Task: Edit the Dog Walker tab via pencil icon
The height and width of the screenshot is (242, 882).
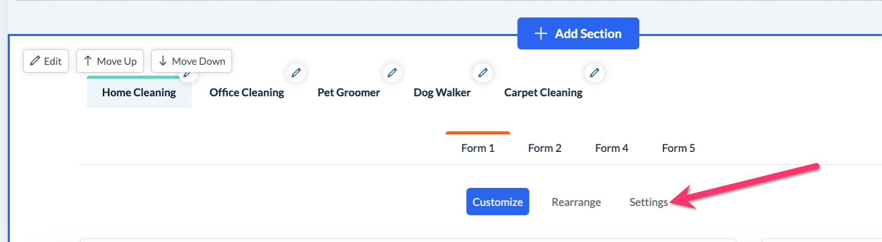Action: (x=483, y=73)
